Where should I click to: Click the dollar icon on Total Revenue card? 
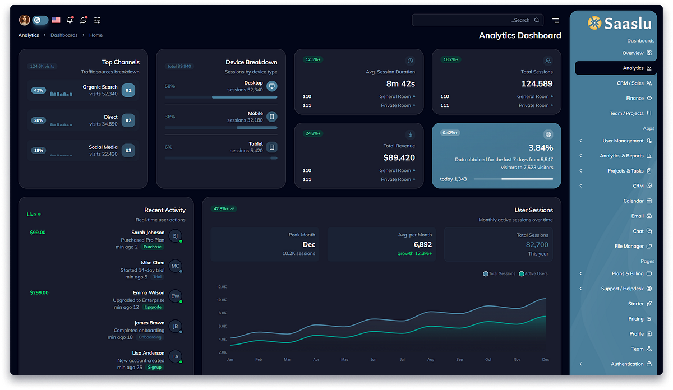[x=410, y=134]
